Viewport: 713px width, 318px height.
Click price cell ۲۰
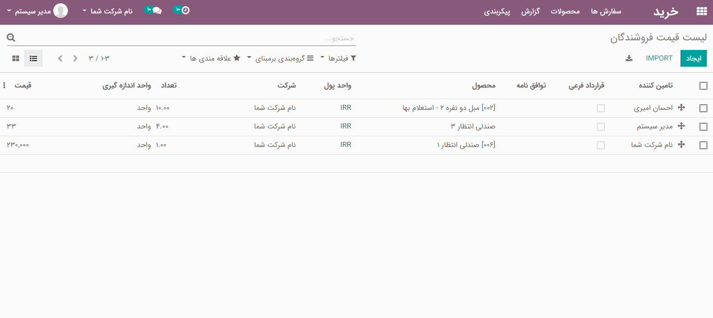(x=10, y=108)
